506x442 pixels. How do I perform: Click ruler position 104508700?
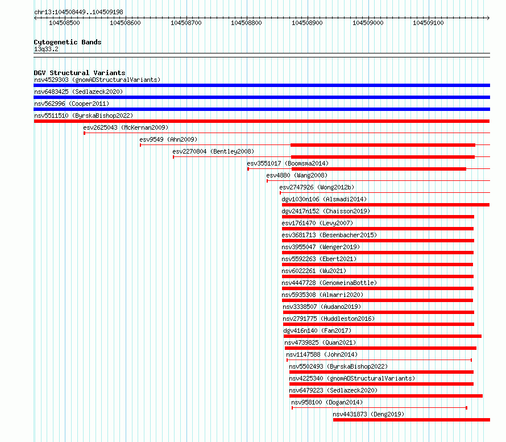[x=186, y=23]
